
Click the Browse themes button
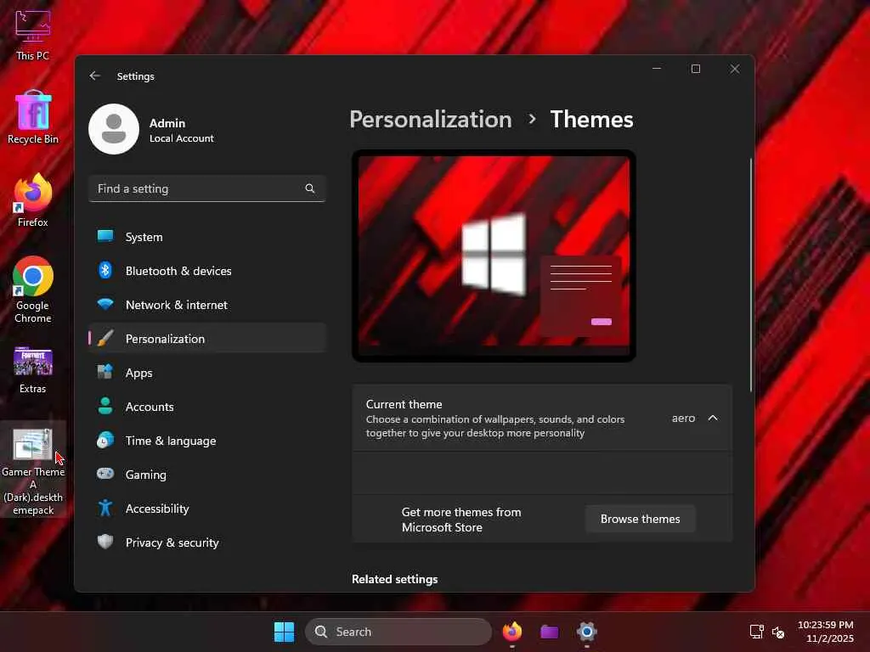(x=641, y=519)
